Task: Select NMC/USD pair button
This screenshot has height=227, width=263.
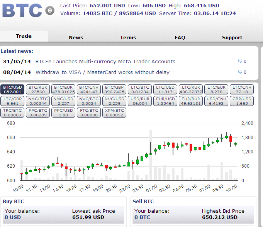Action: [63, 101]
